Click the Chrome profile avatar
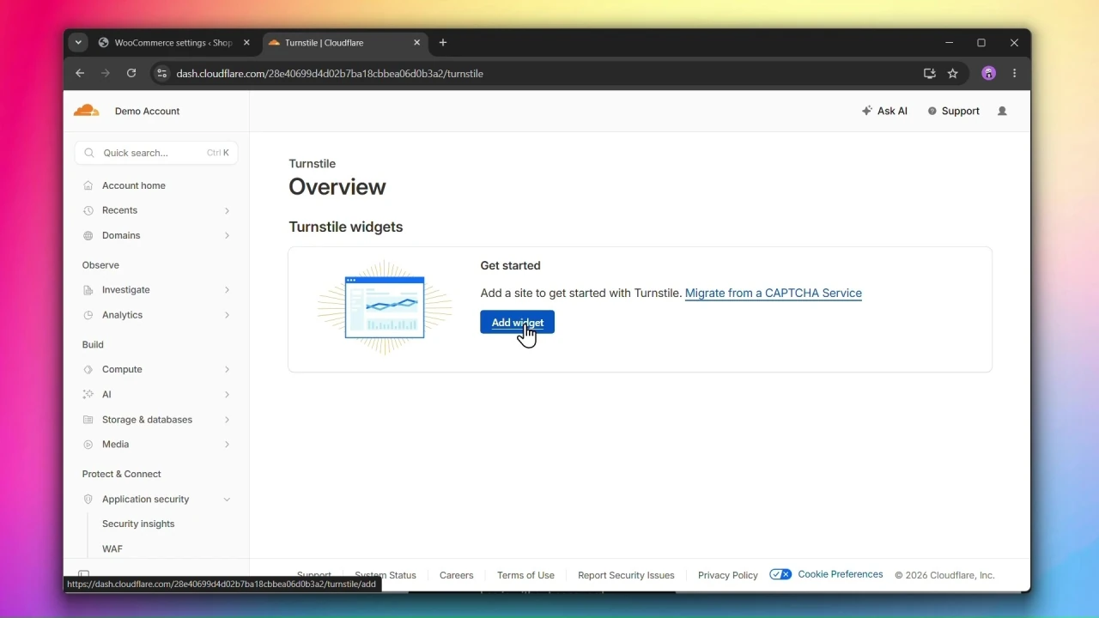 point(989,74)
